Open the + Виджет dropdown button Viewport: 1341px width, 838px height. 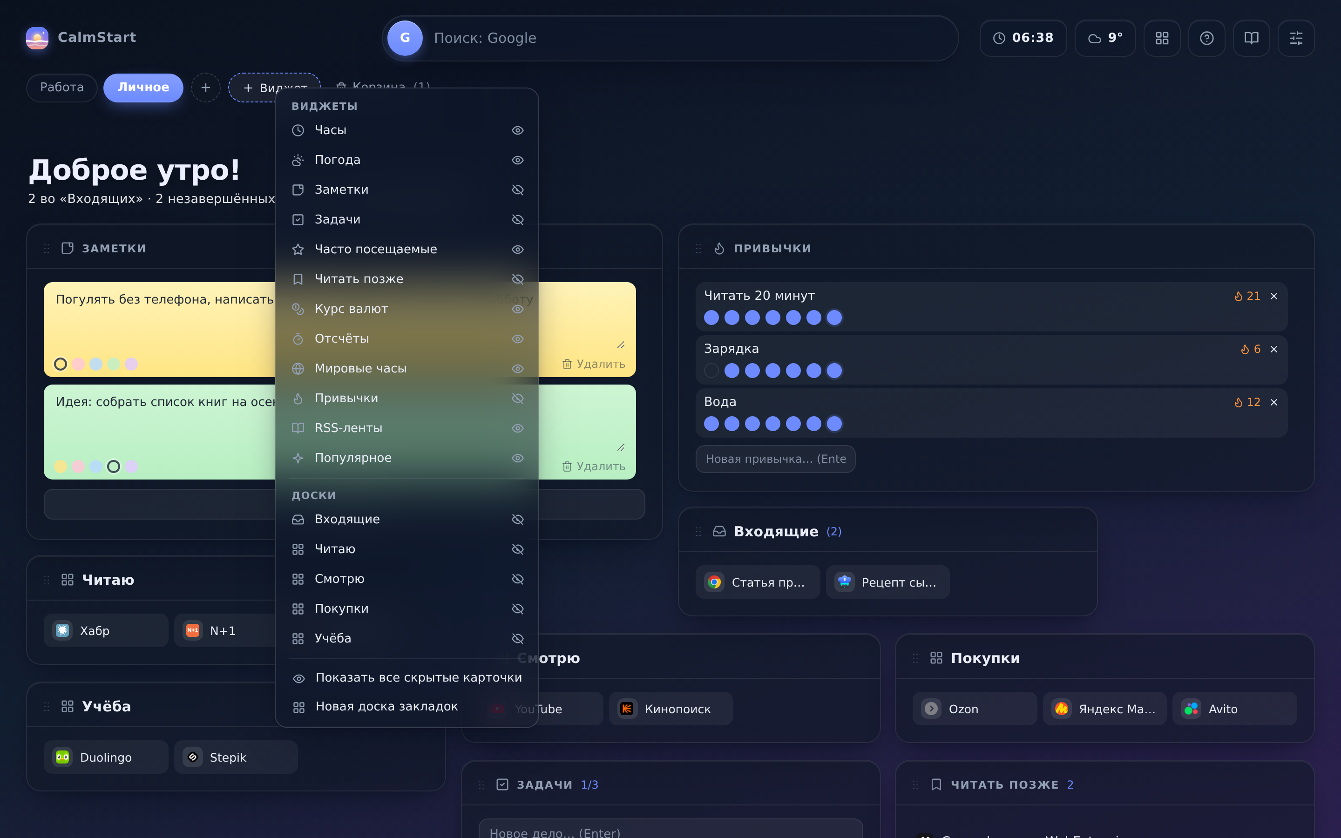tap(275, 88)
